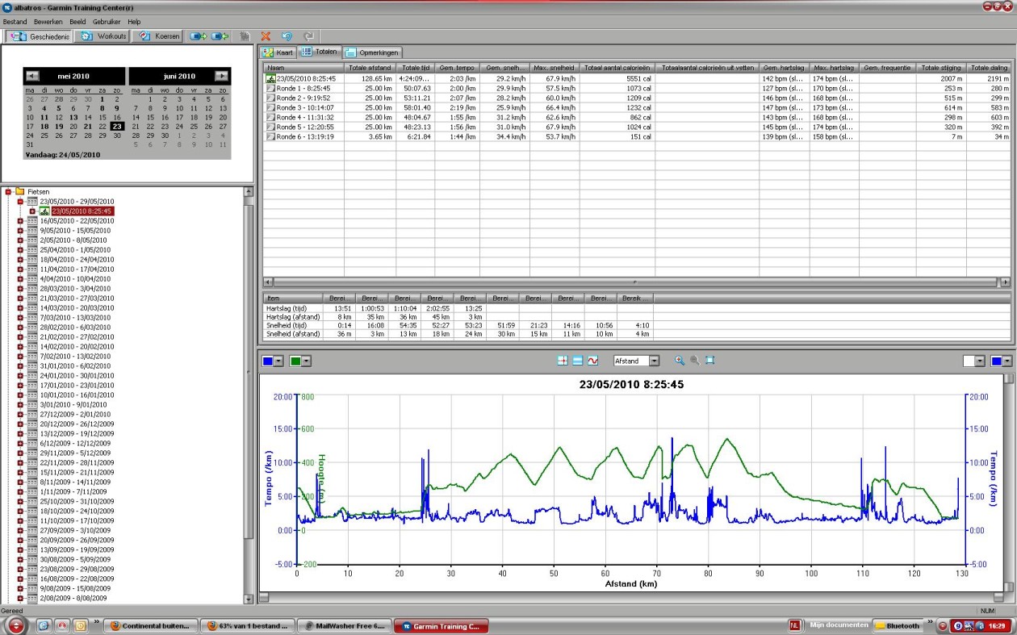
Task: Click the totals table horizontal scrollbar
Action: coord(637,282)
